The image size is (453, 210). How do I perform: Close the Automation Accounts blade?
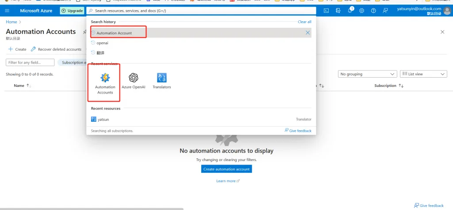pos(442,32)
